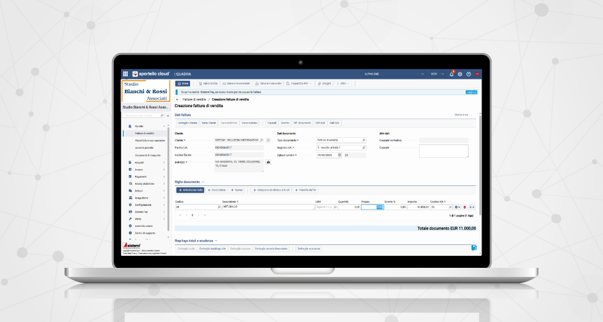The image size is (603, 322).
Task: Open the calendar picker for invoice date
Action: 339,155
